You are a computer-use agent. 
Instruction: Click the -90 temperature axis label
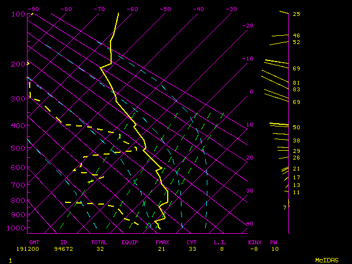(34, 9)
